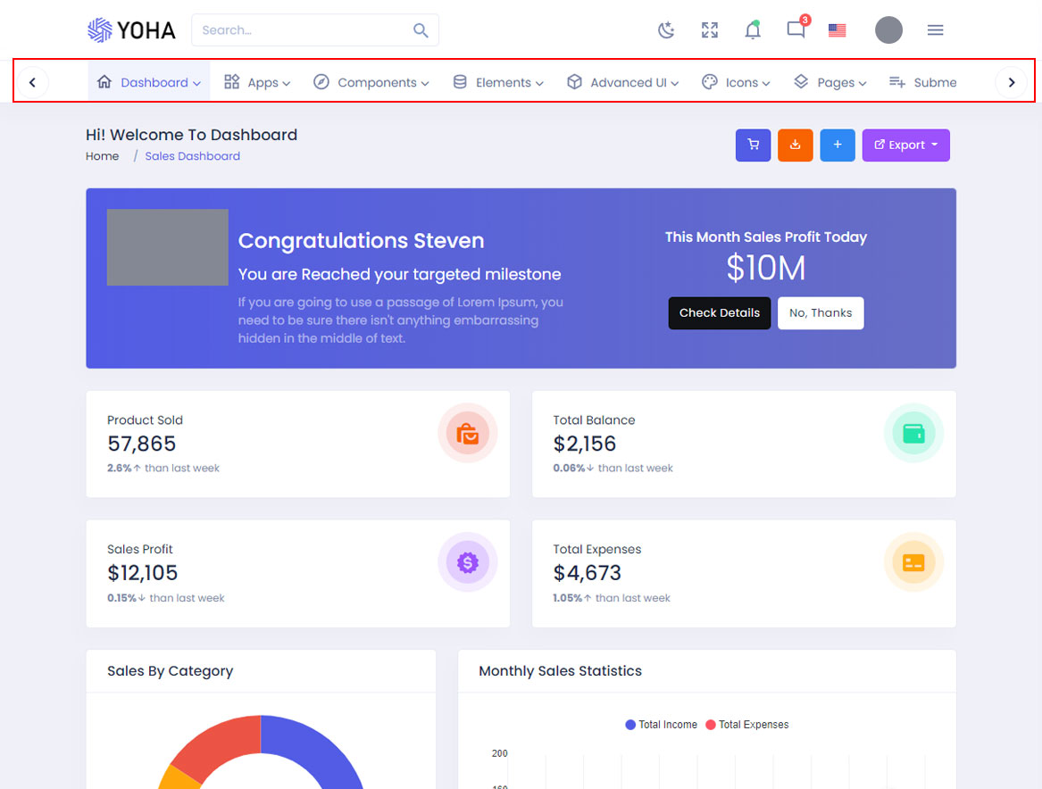The width and height of the screenshot is (1042, 789).
Task: Change language using the US flag
Action: (837, 30)
